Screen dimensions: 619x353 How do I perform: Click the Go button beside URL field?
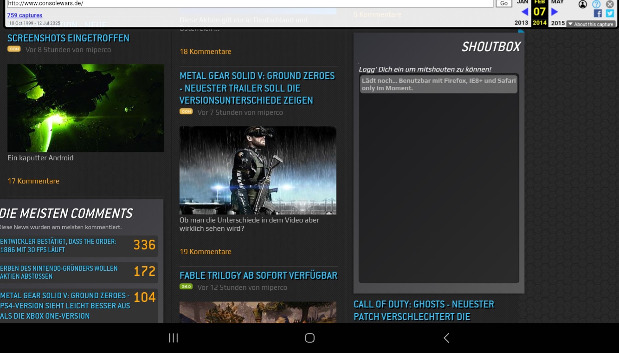(504, 3)
